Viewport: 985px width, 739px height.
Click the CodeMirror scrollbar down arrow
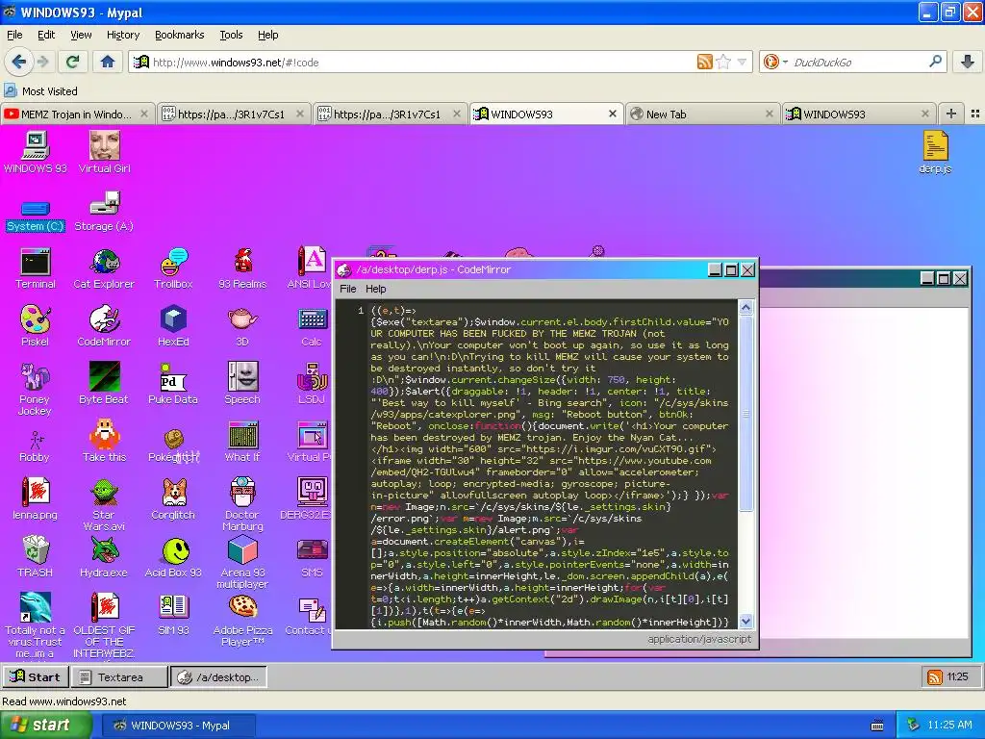click(x=745, y=622)
